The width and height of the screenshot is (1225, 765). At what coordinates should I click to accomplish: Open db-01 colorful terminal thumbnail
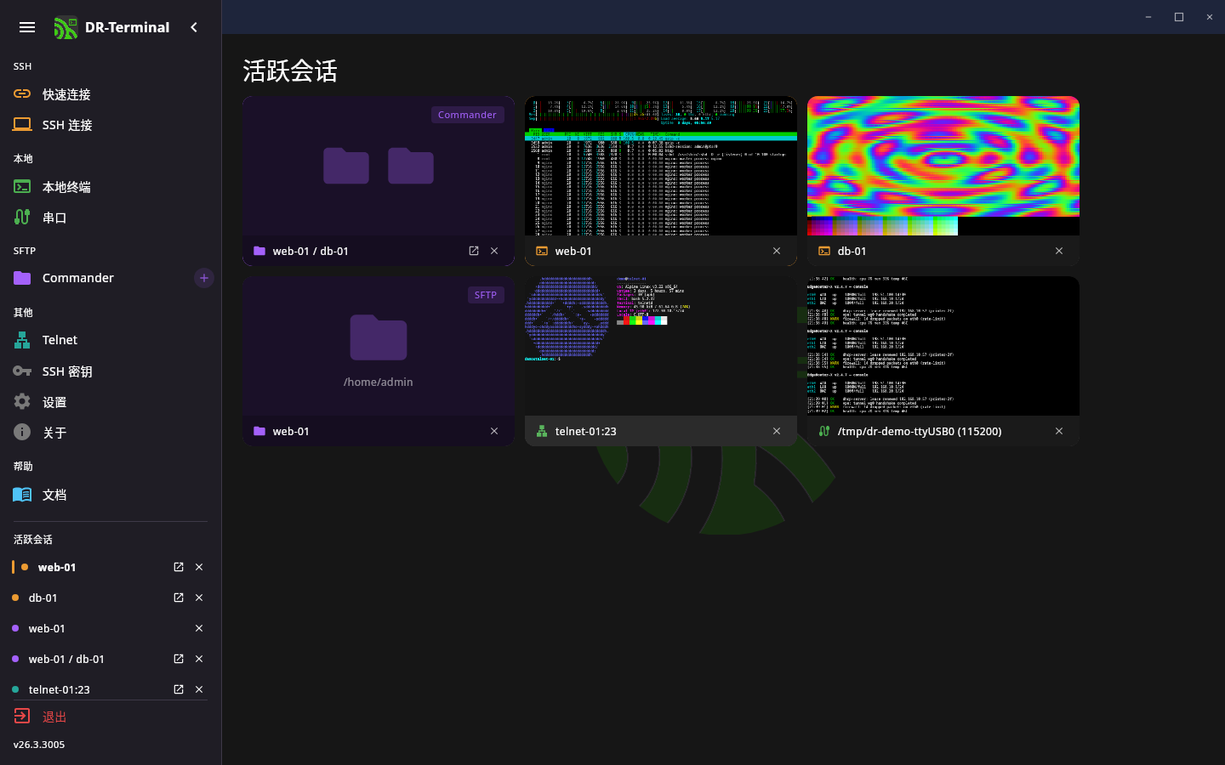coord(943,166)
